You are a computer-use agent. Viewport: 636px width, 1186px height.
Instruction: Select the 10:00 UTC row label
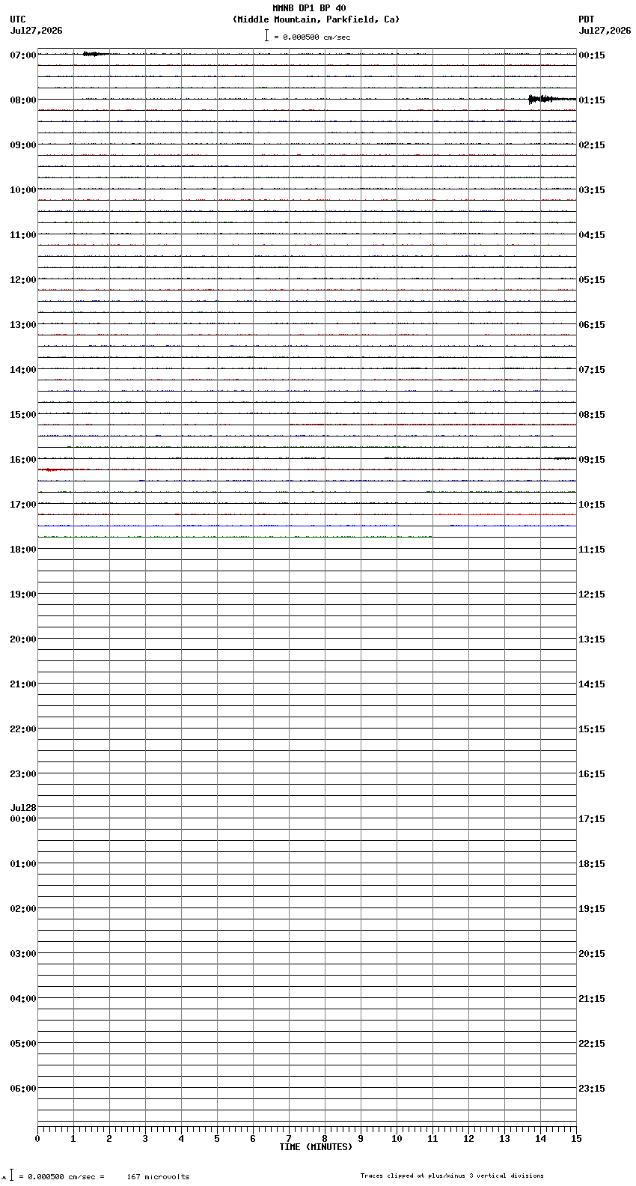click(23, 190)
